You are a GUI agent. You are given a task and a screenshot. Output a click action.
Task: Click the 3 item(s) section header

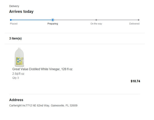coord(15,38)
